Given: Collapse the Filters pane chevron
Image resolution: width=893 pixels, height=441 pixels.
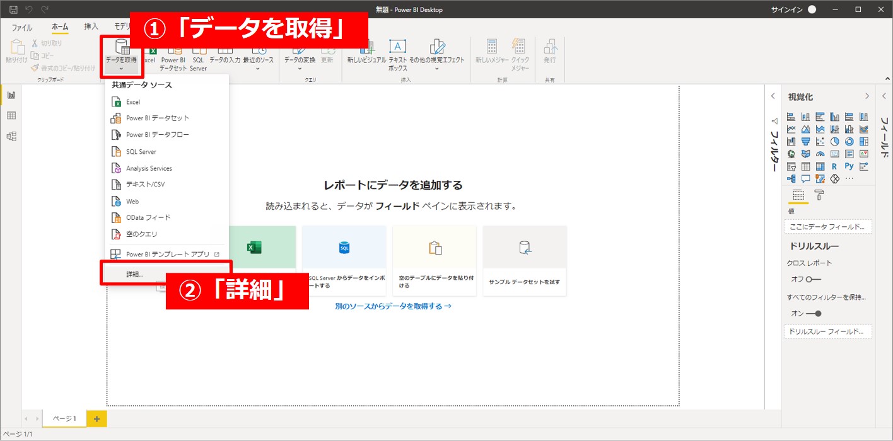Looking at the screenshot, I should [773, 96].
